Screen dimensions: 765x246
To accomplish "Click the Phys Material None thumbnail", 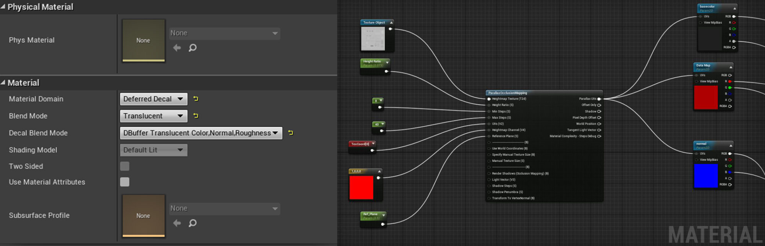I will click(x=143, y=41).
